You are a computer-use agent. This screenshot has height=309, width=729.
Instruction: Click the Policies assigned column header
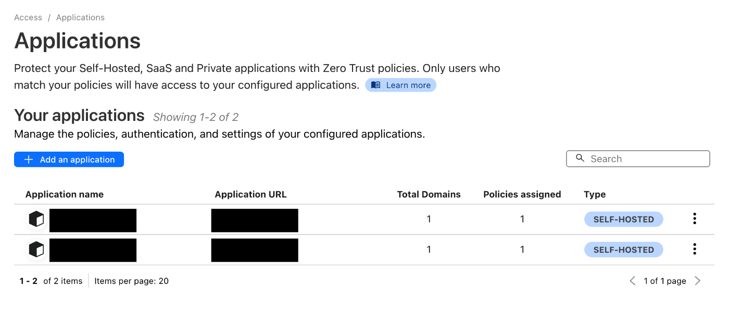pos(522,194)
